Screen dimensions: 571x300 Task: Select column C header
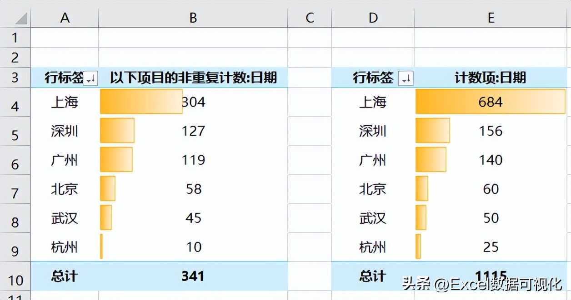[x=310, y=18]
